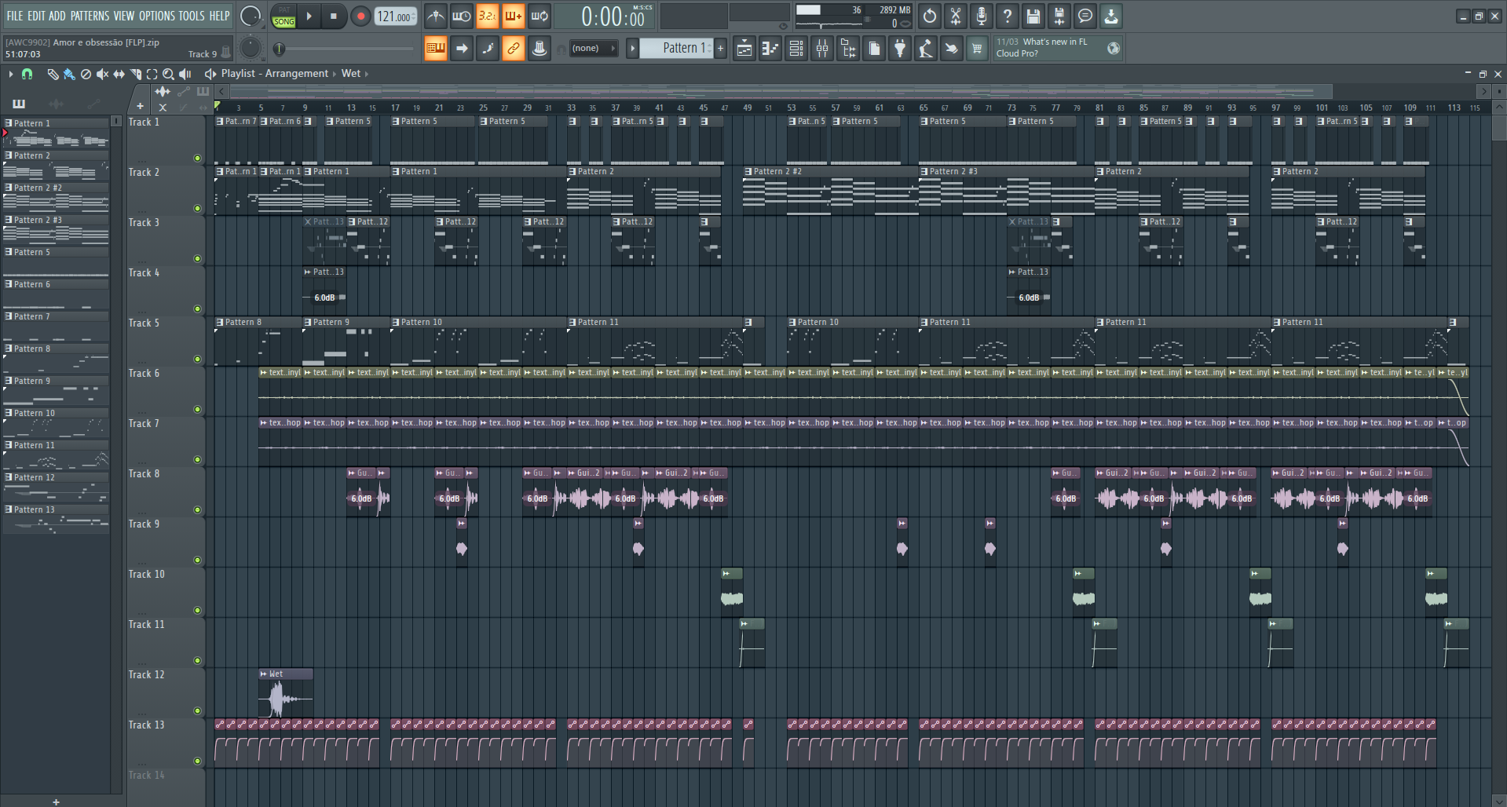Select Pattern 12 in the picker list
Screen dimensions: 1507x807
56,487
